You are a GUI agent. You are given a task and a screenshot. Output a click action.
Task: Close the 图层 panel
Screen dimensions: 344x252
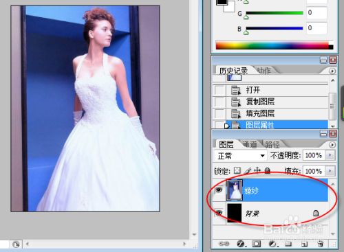[x=333, y=134]
